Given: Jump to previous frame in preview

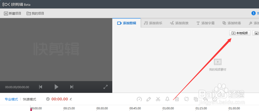Looking at the screenshot, I should click(40, 87).
